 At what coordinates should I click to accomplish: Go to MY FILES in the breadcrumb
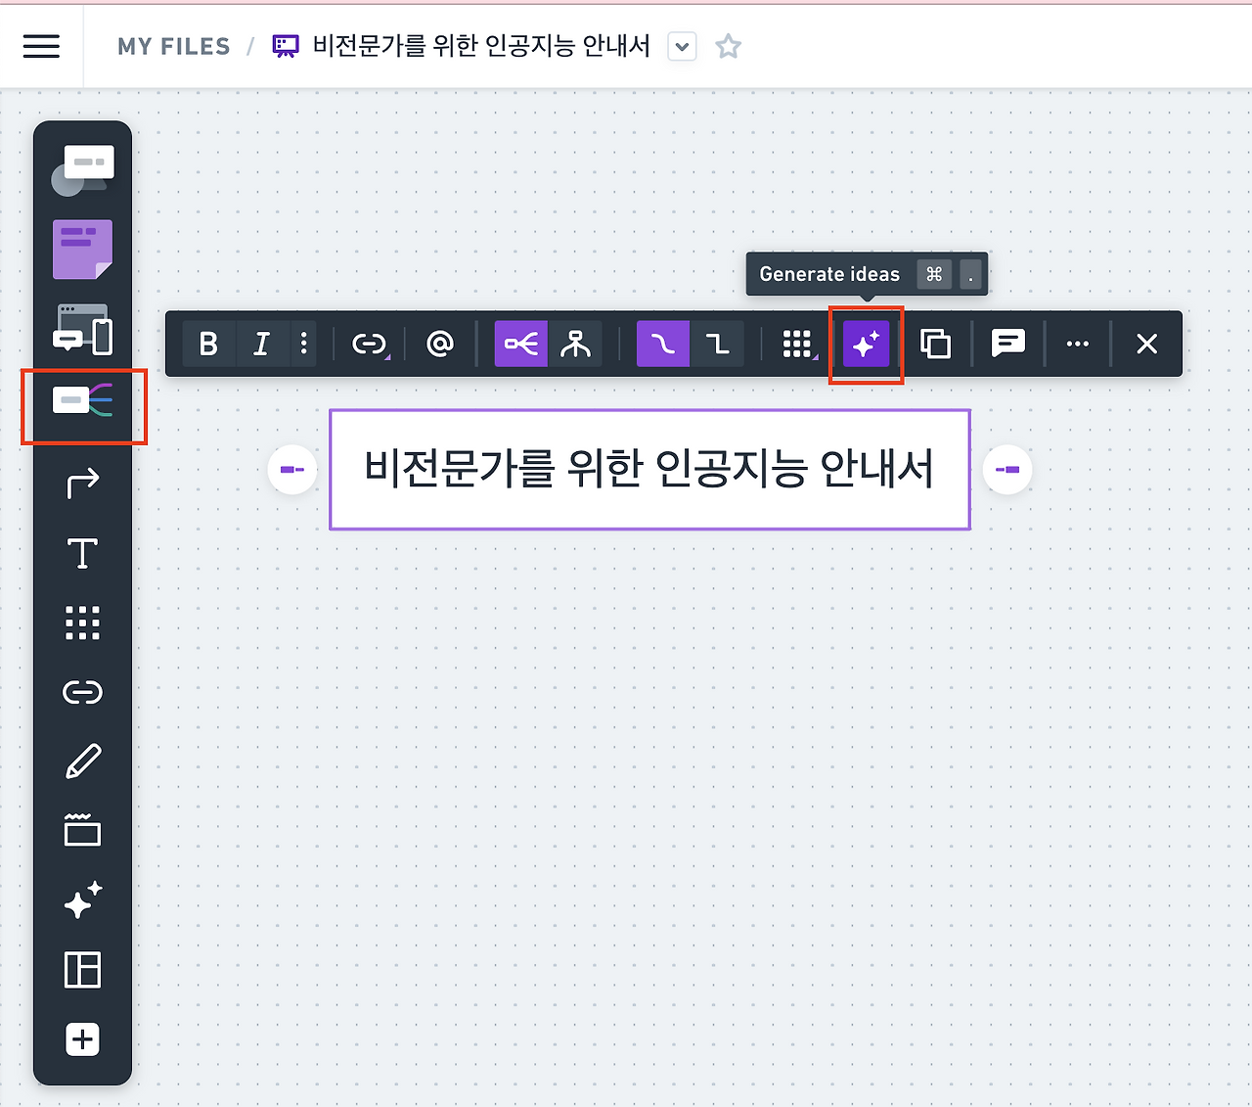point(173,45)
